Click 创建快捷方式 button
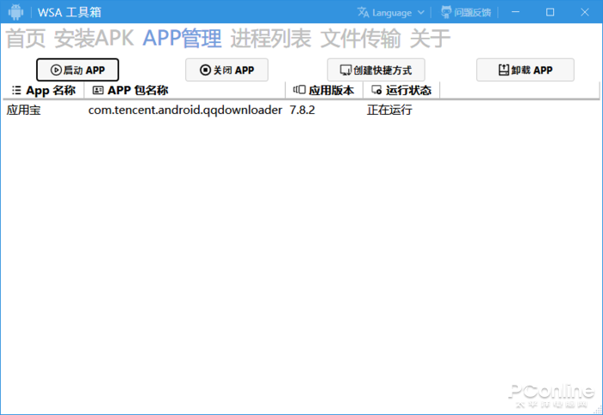This screenshot has height=415, width=603. (x=376, y=70)
